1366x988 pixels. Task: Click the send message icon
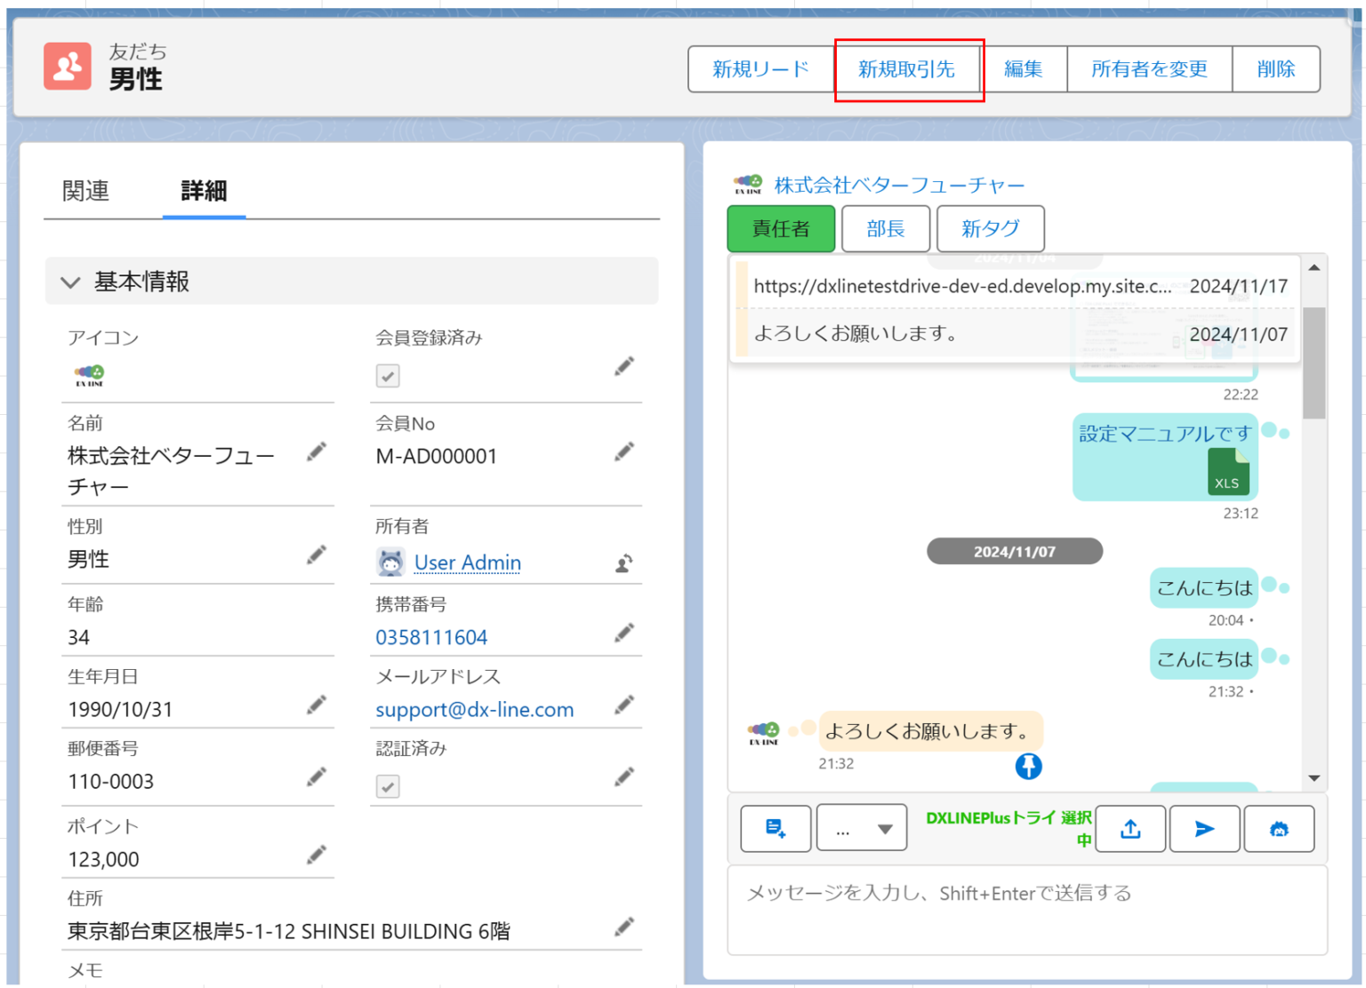click(x=1204, y=828)
